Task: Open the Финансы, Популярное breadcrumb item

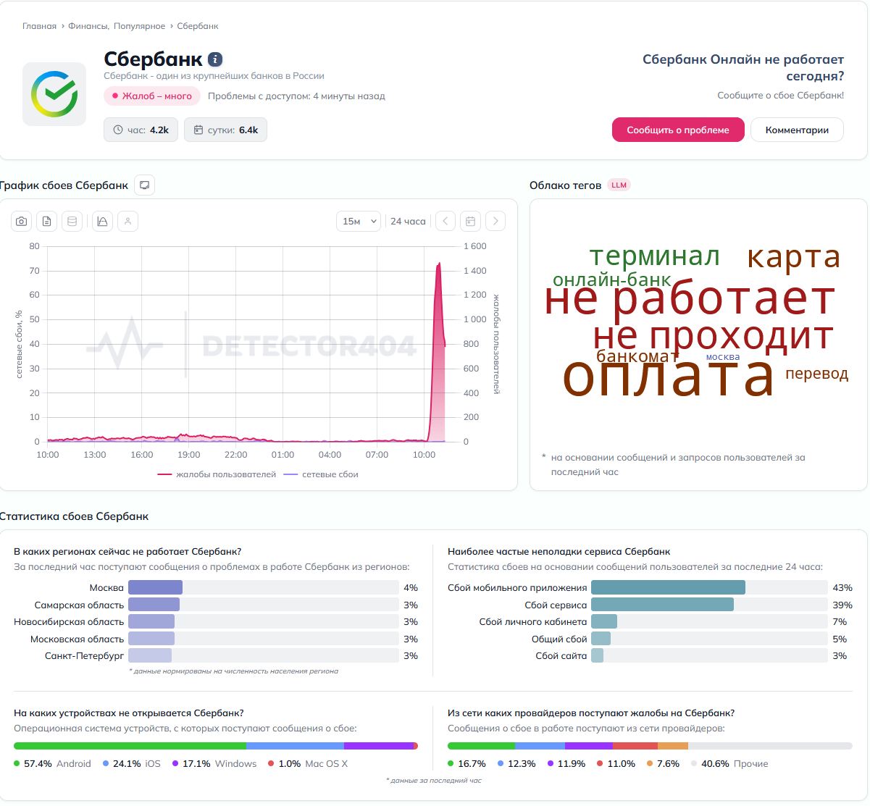Action: [117, 26]
